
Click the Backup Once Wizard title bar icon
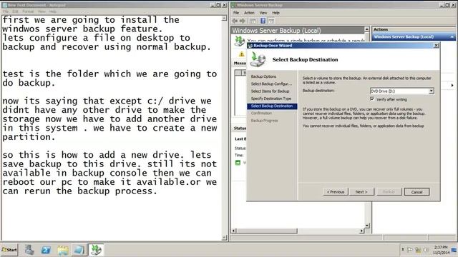pyautogui.click(x=250, y=46)
